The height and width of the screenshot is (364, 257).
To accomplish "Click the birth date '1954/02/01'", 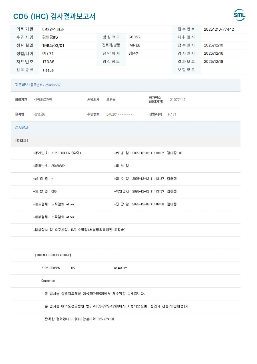I will (53, 46).
